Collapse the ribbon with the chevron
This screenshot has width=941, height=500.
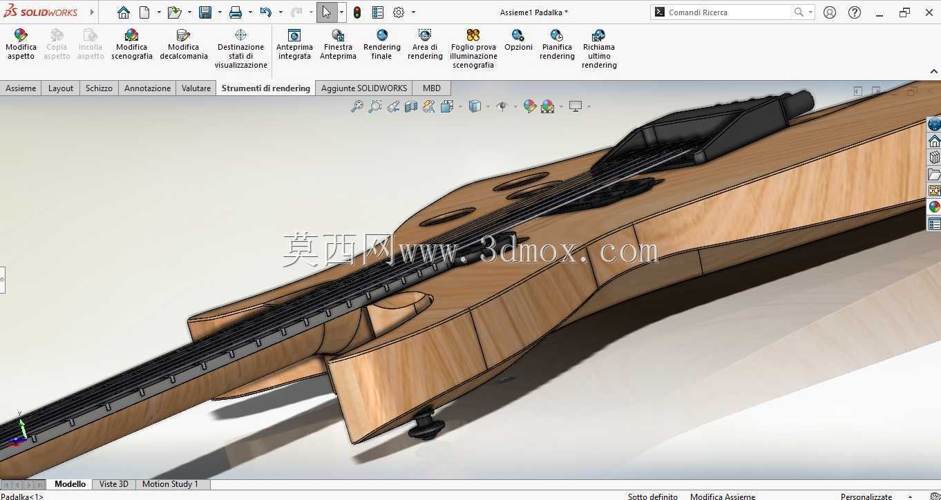tap(933, 71)
